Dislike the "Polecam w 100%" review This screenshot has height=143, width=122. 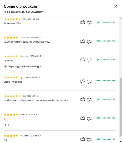tap(89, 23)
